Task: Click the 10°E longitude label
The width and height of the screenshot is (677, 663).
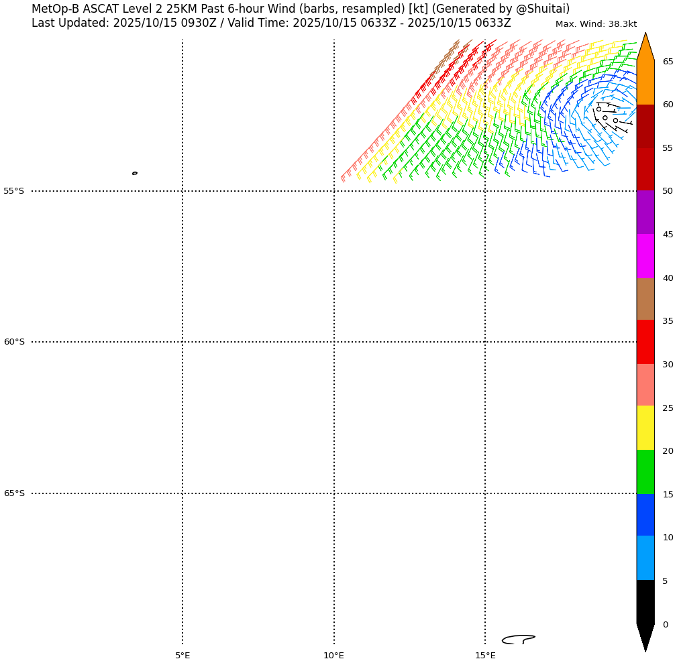Action: 333,656
